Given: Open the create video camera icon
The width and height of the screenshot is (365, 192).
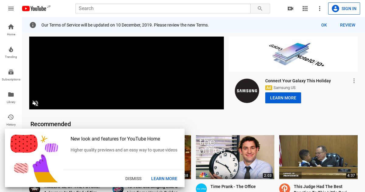Looking at the screenshot, I should (x=290, y=9).
